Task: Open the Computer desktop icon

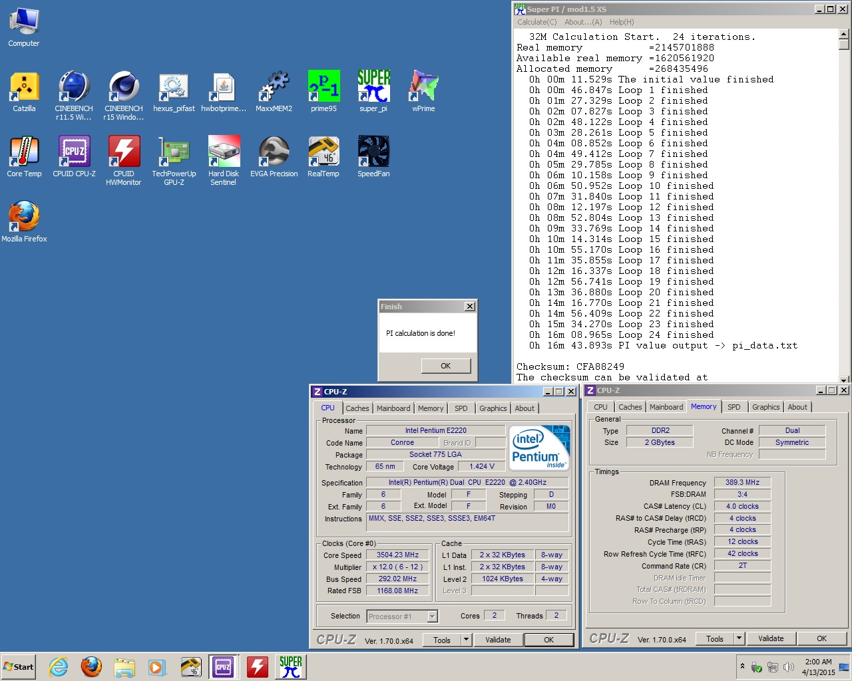Action: point(24,27)
